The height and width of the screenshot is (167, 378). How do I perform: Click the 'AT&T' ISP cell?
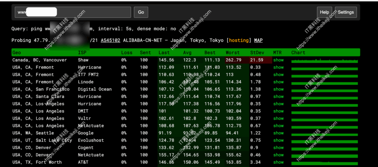tap(83, 162)
